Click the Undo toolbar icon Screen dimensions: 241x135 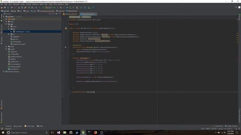[x=12, y=7]
